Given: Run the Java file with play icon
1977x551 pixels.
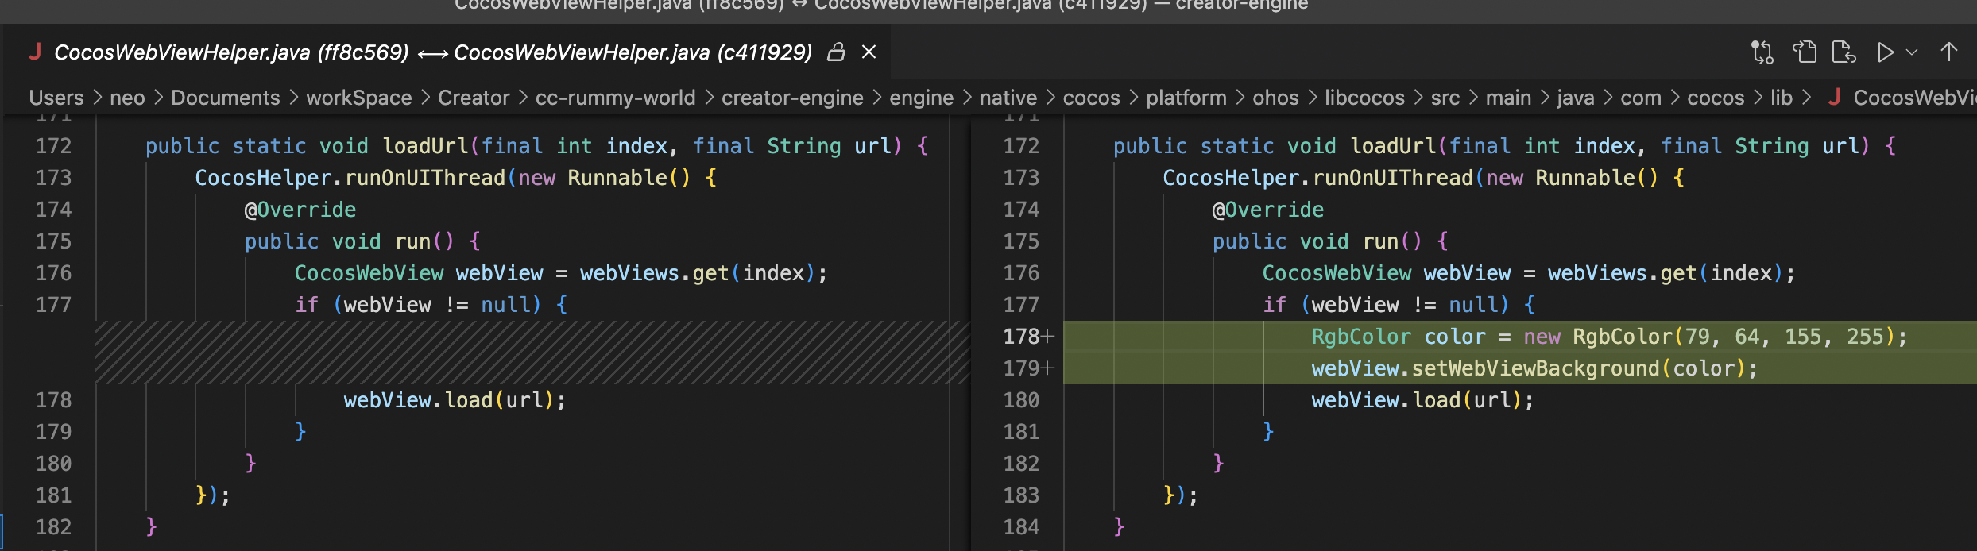Looking at the screenshot, I should click(1885, 52).
